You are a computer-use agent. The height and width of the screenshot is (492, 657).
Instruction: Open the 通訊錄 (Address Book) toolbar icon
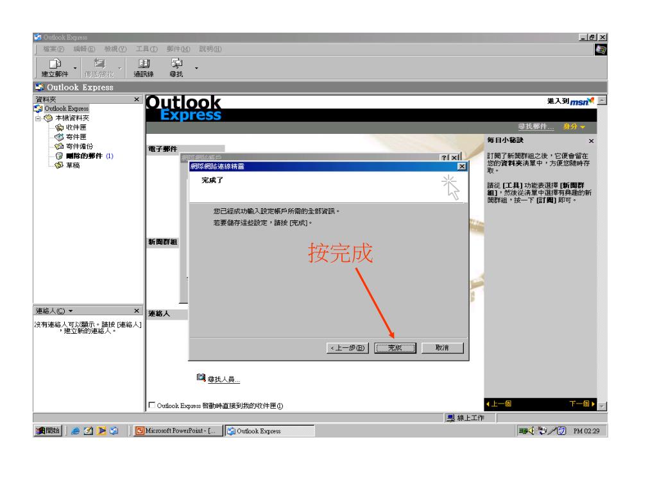[x=144, y=68]
